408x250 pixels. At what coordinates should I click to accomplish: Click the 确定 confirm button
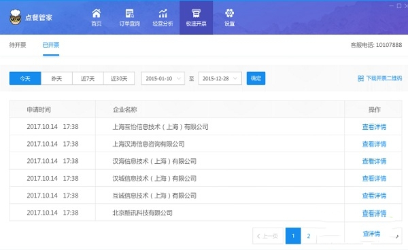[x=256, y=78]
